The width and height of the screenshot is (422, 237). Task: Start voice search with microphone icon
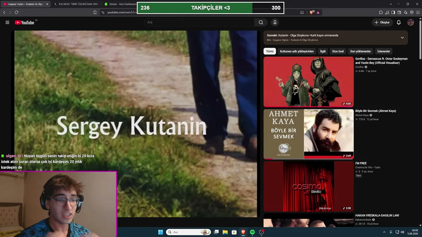point(275,22)
